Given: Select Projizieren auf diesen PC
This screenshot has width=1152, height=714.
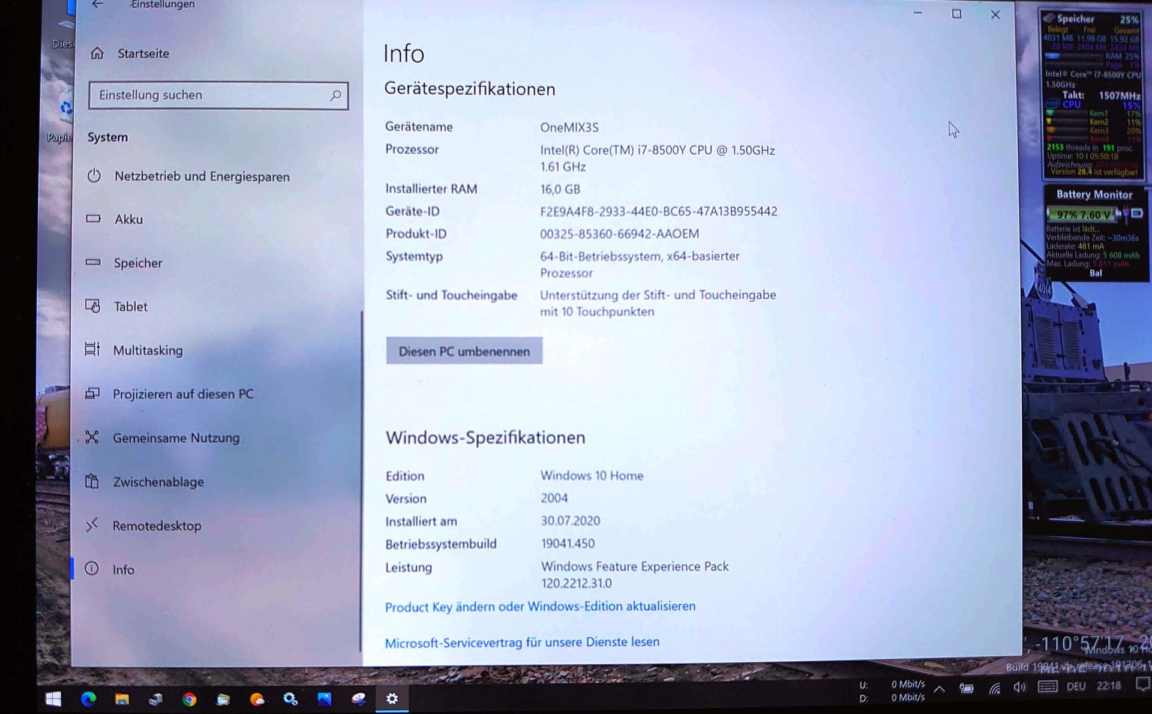Looking at the screenshot, I should 183,394.
